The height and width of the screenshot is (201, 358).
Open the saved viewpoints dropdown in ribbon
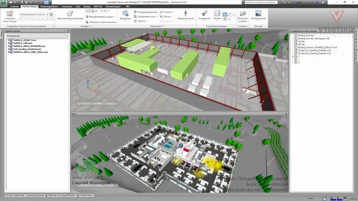click(x=34, y=14)
